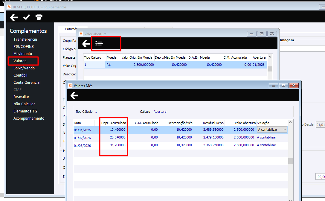325x201 pixels.
Task: Click accumulated value 31,260000
Action: point(118,145)
